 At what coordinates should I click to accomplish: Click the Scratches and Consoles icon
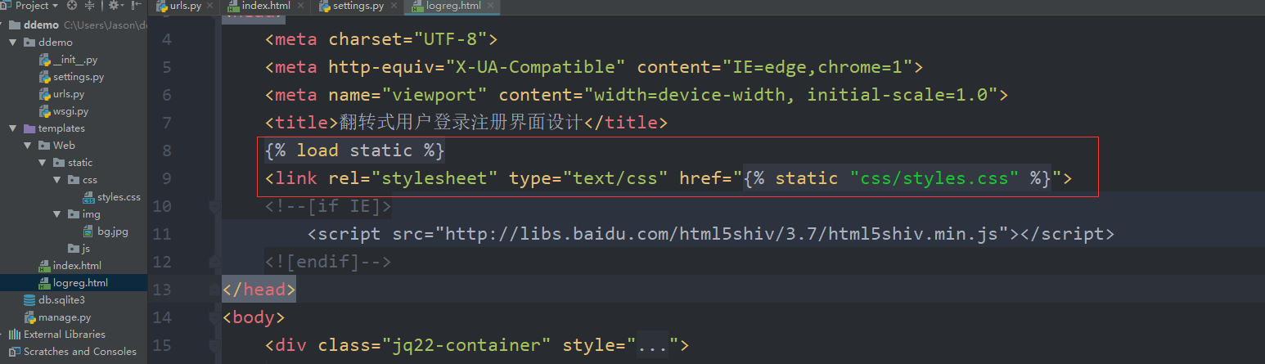(15, 352)
